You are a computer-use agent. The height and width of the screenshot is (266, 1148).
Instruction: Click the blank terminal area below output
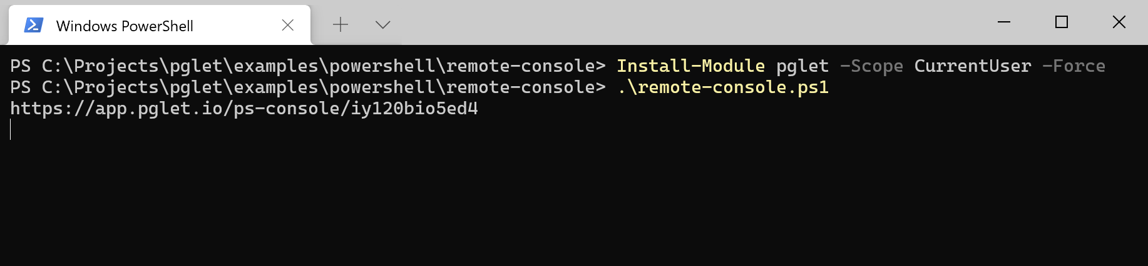(x=563, y=200)
